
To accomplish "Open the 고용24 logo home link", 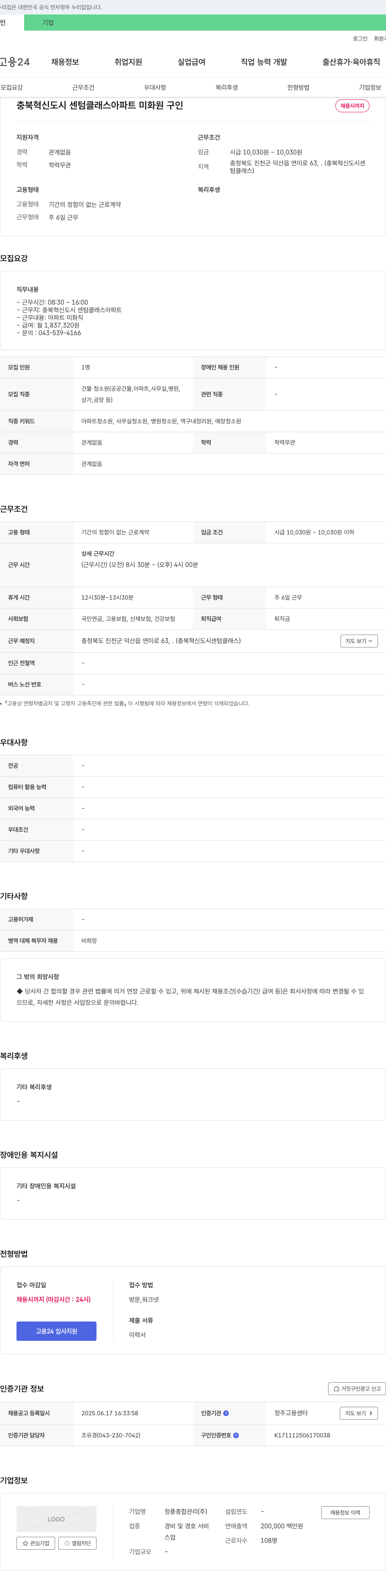I will pos(14,62).
